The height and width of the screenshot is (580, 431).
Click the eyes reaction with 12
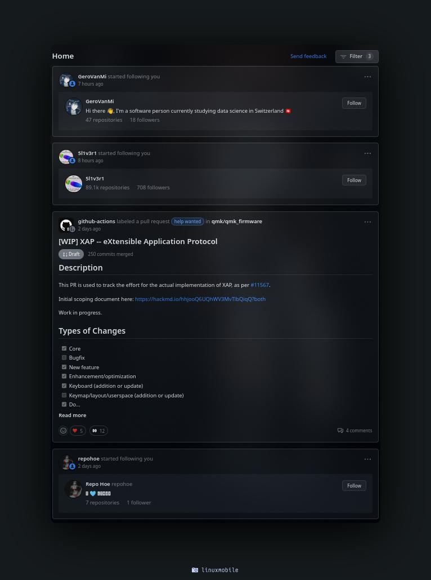(x=98, y=431)
